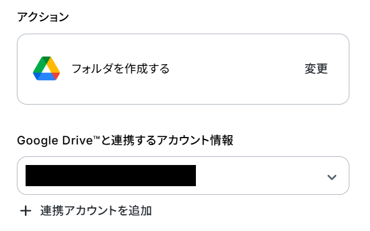Click the plus icon beside 連携アカウントを追加

tap(26, 210)
